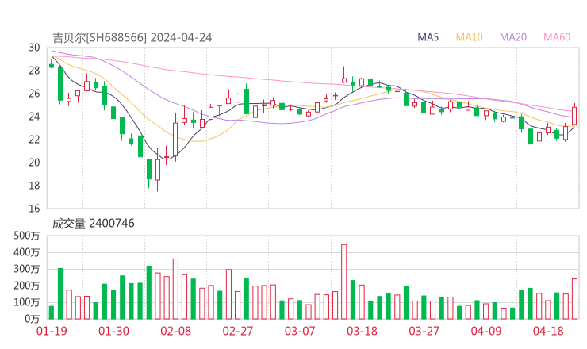The height and width of the screenshot is (349, 587).
Task: Click the 03-18 date label
Action: (362, 331)
